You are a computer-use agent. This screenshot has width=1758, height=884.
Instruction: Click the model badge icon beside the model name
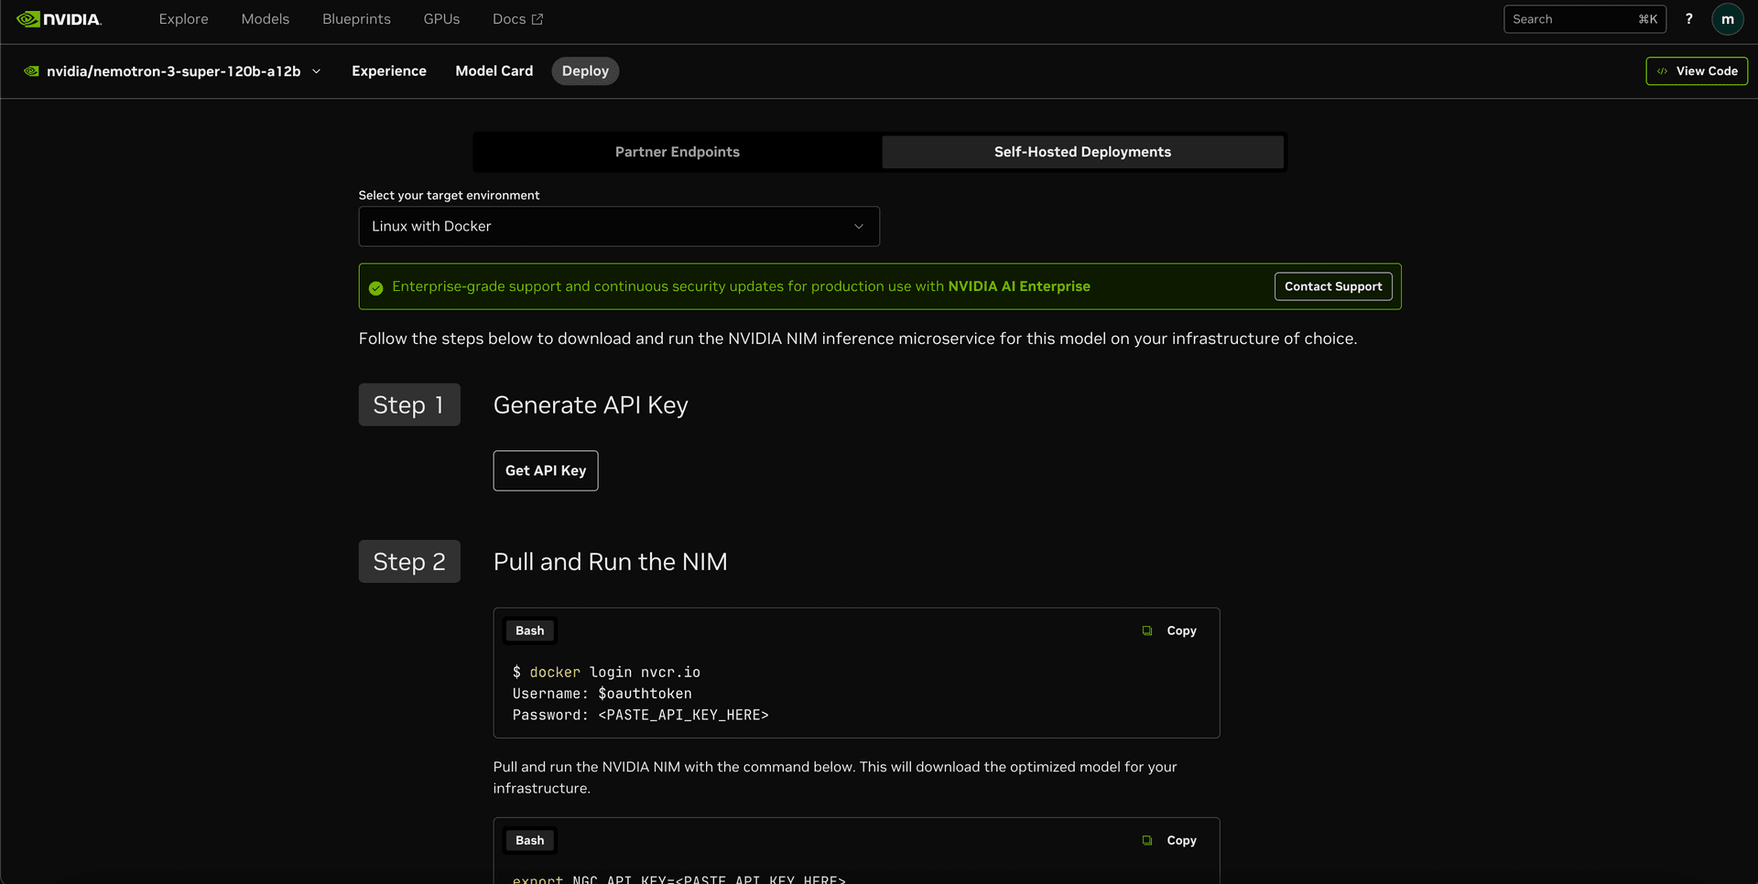coord(30,70)
